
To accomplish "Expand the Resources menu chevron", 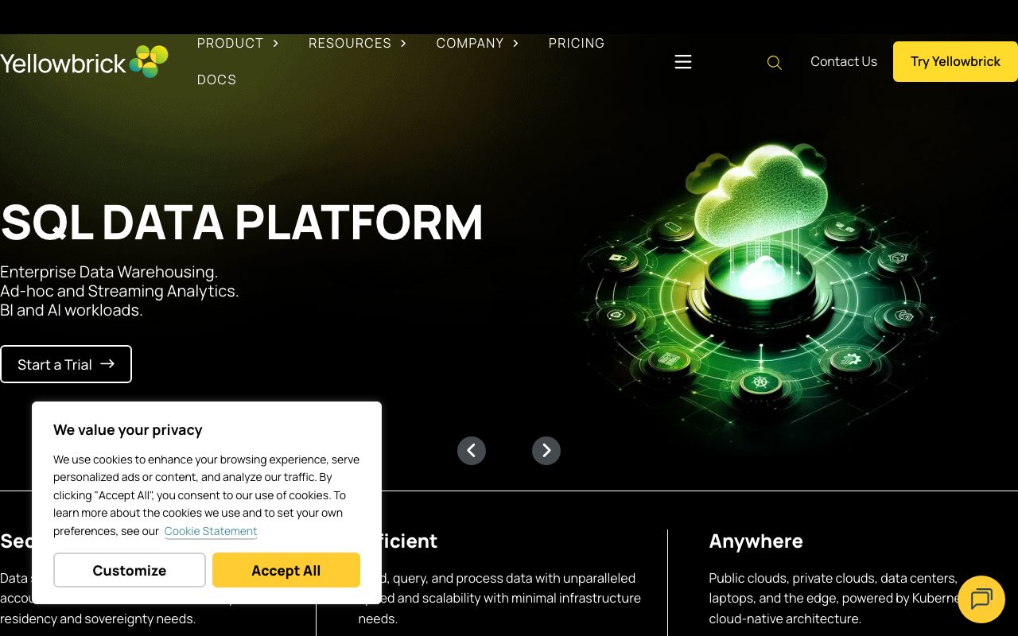I will pyautogui.click(x=403, y=43).
